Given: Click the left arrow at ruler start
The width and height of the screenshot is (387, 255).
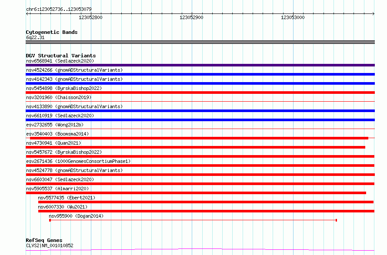Looking at the screenshot, I should [x=27, y=14].
